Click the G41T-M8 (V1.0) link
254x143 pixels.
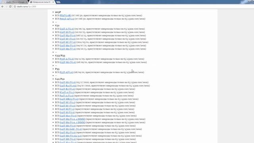click(x=68, y=139)
